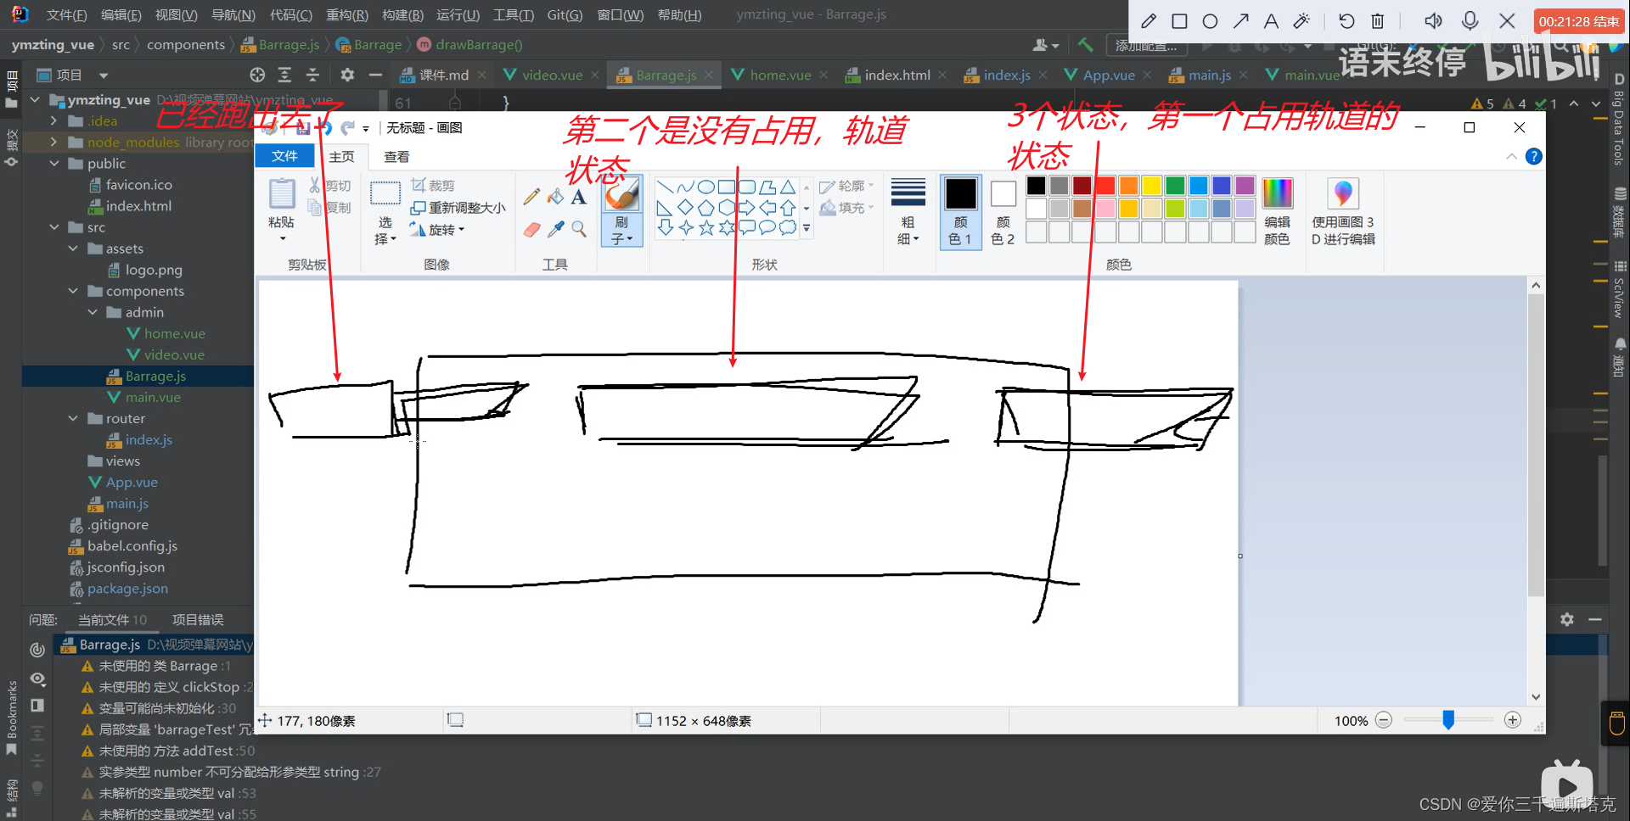Select the Text tool in Paint
Viewport: 1630px width, 821px height.
pos(579,197)
